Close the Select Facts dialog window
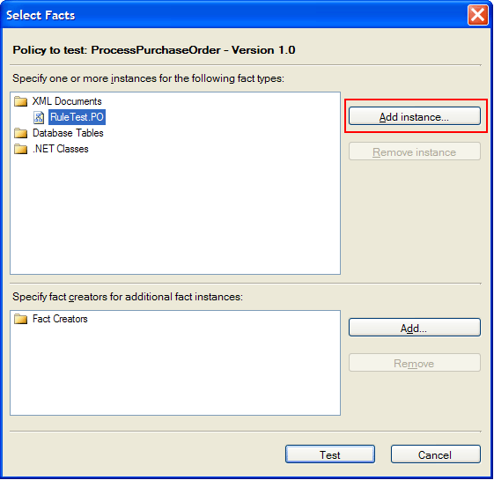Viewport: 494px width, 480px height. point(477,14)
